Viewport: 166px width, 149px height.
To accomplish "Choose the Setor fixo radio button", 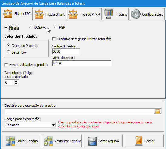I will point(8,52).
